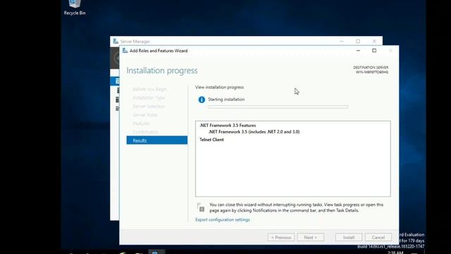The height and width of the screenshot is (254, 451).
Task: Click the Cancel button
Action: click(378, 237)
